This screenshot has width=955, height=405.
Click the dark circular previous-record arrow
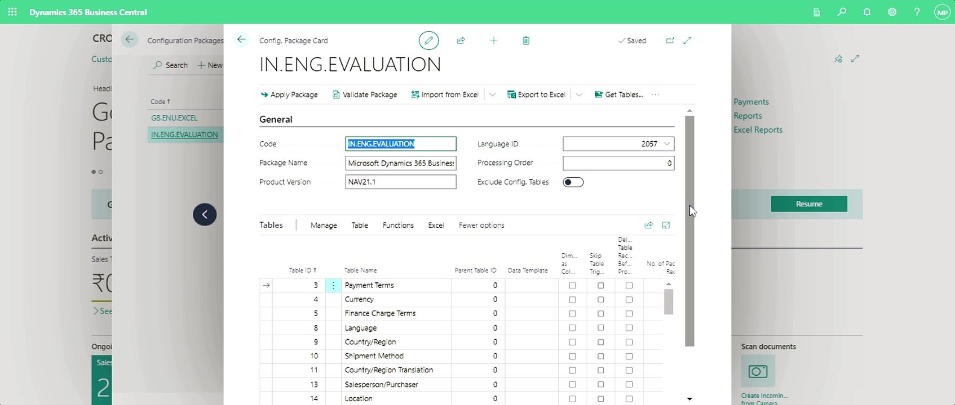click(x=205, y=214)
